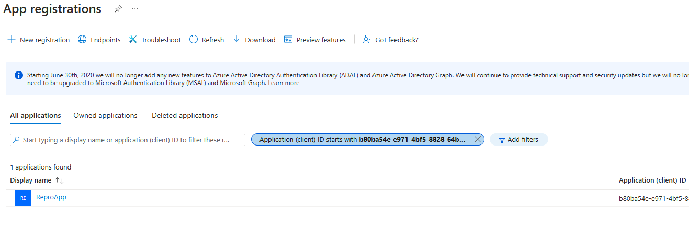689x229 pixels.
Task: Click the Display name column header
Action: 31,180
